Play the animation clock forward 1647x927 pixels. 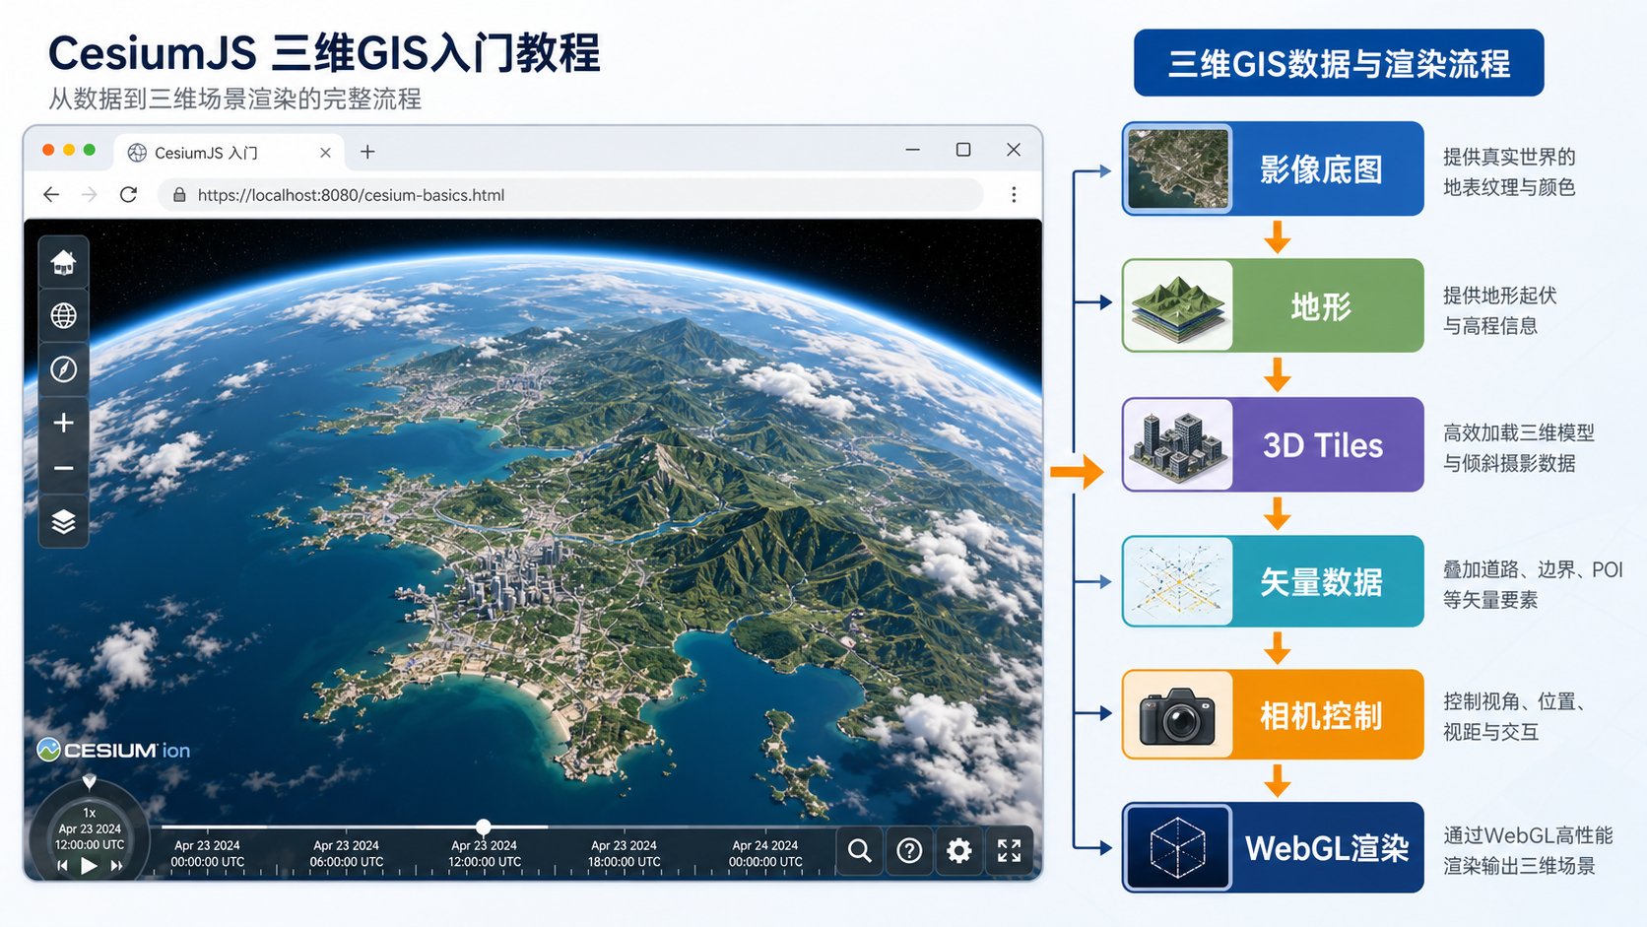89,865
